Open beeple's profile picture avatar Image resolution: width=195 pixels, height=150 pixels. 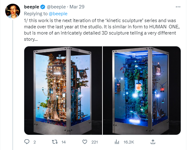tap(12, 12)
